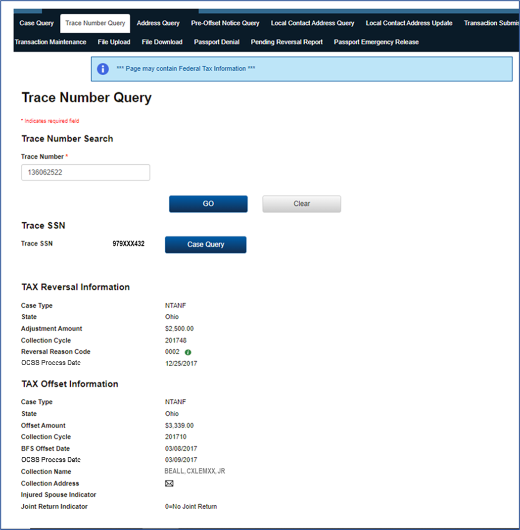Click Reversal Reason Code green info icon
This screenshot has height=530, width=520.
point(188,352)
